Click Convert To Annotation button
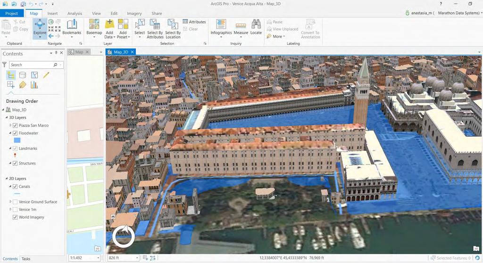This screenshot has width=483, height=263. (x=310, y=28)
